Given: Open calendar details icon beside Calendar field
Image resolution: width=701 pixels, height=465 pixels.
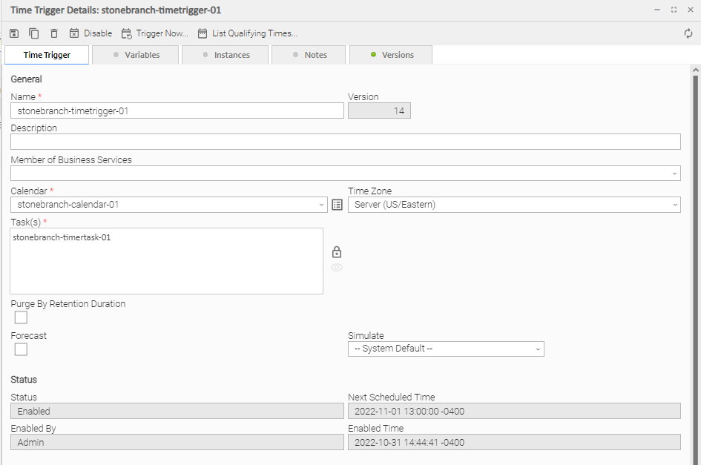Looking at the screenshot, I should pyautogui.click(x=337, y=205).
